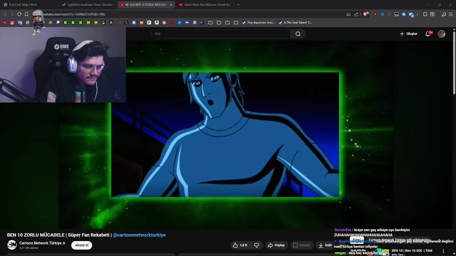Image resolution: width=456 pixels, height=256 pixels.
Task: Share this page via share icon
Action: tap(356, 14)
